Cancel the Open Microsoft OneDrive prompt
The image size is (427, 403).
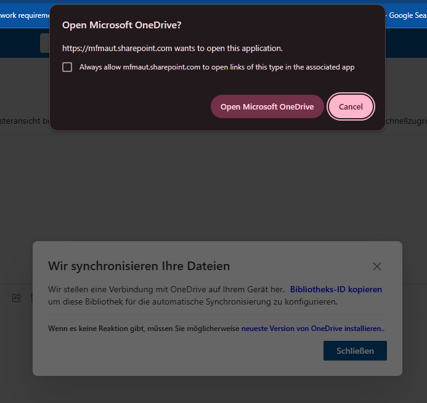(x=351, y=106)
